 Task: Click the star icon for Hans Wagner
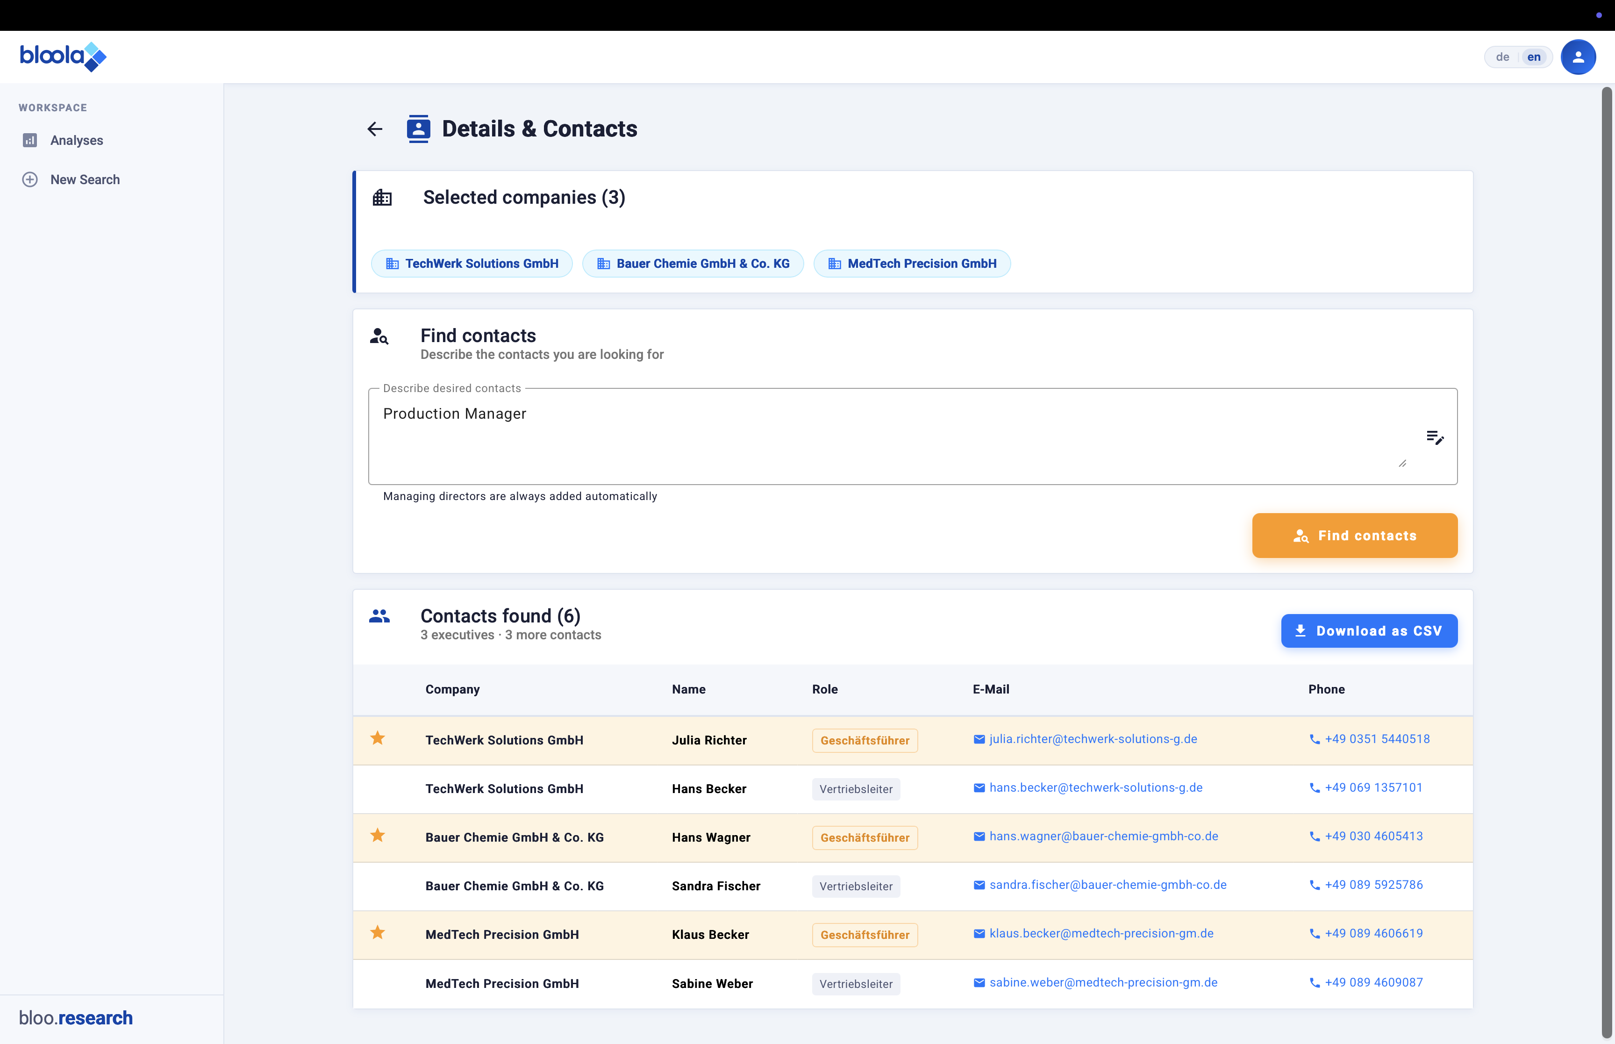point(378,836)
